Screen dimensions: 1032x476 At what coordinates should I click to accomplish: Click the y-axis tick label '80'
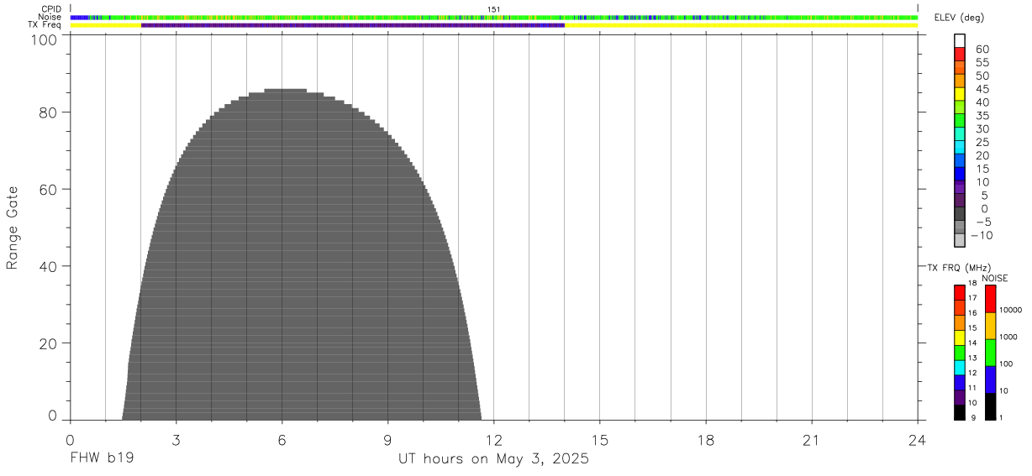pyautogui.click(x=49, y=112)
